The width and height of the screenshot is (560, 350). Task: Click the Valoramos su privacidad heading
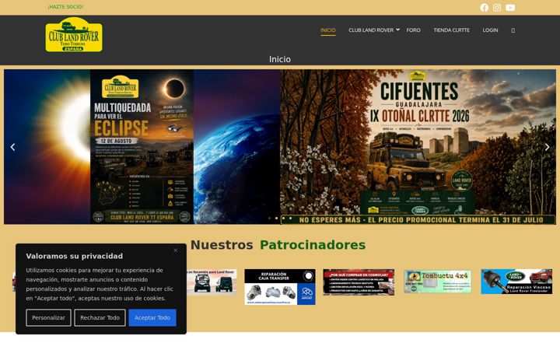[75, 256]
